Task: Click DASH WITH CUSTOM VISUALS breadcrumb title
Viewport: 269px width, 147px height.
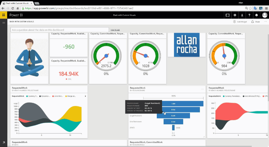Action: (22, 22)
